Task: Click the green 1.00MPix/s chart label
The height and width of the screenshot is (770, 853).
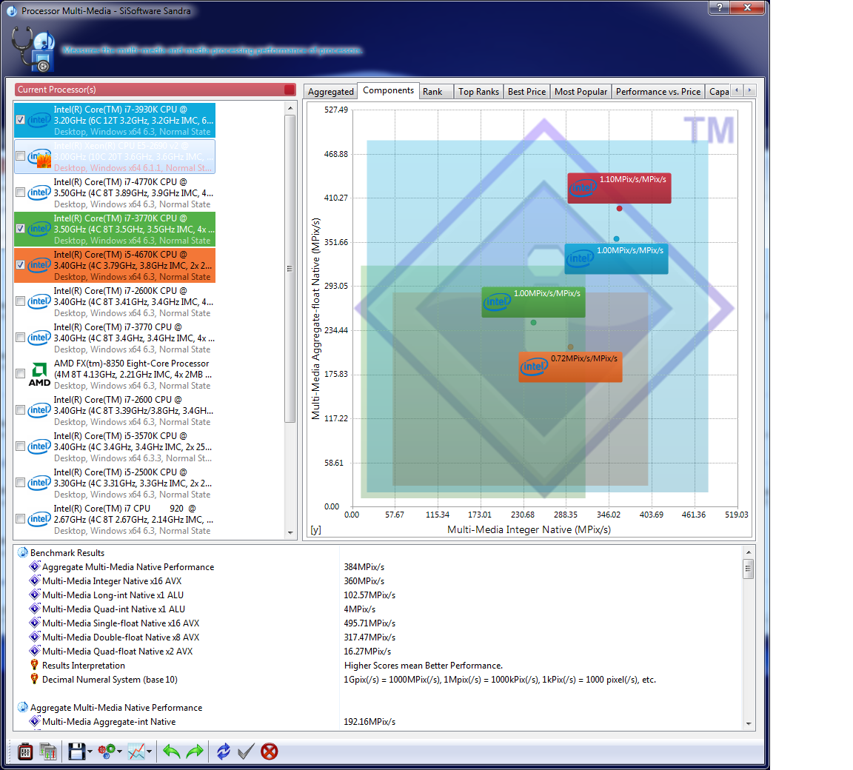Action: (534, 302)
